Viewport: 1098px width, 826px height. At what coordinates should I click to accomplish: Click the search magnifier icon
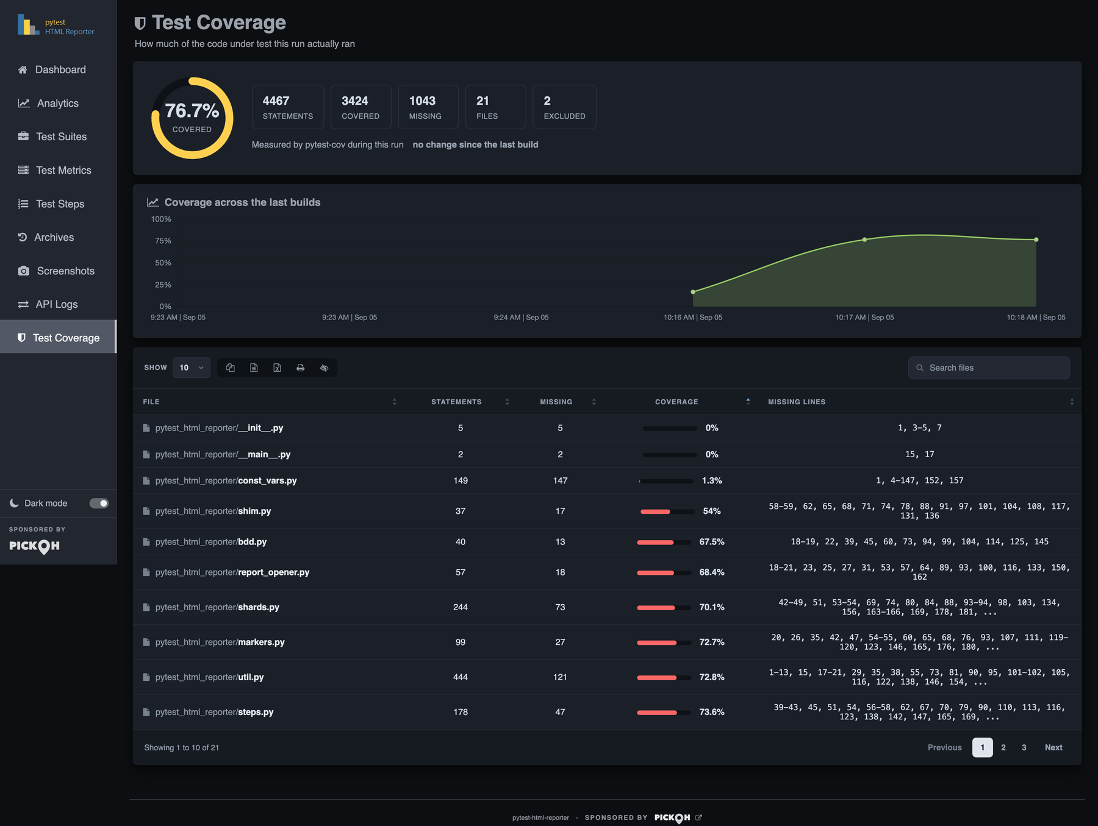(920, 368)
